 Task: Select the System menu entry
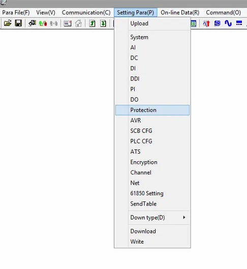152,37
